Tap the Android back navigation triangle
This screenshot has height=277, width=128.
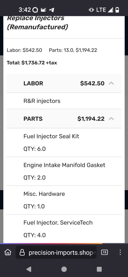click(29, 269)
